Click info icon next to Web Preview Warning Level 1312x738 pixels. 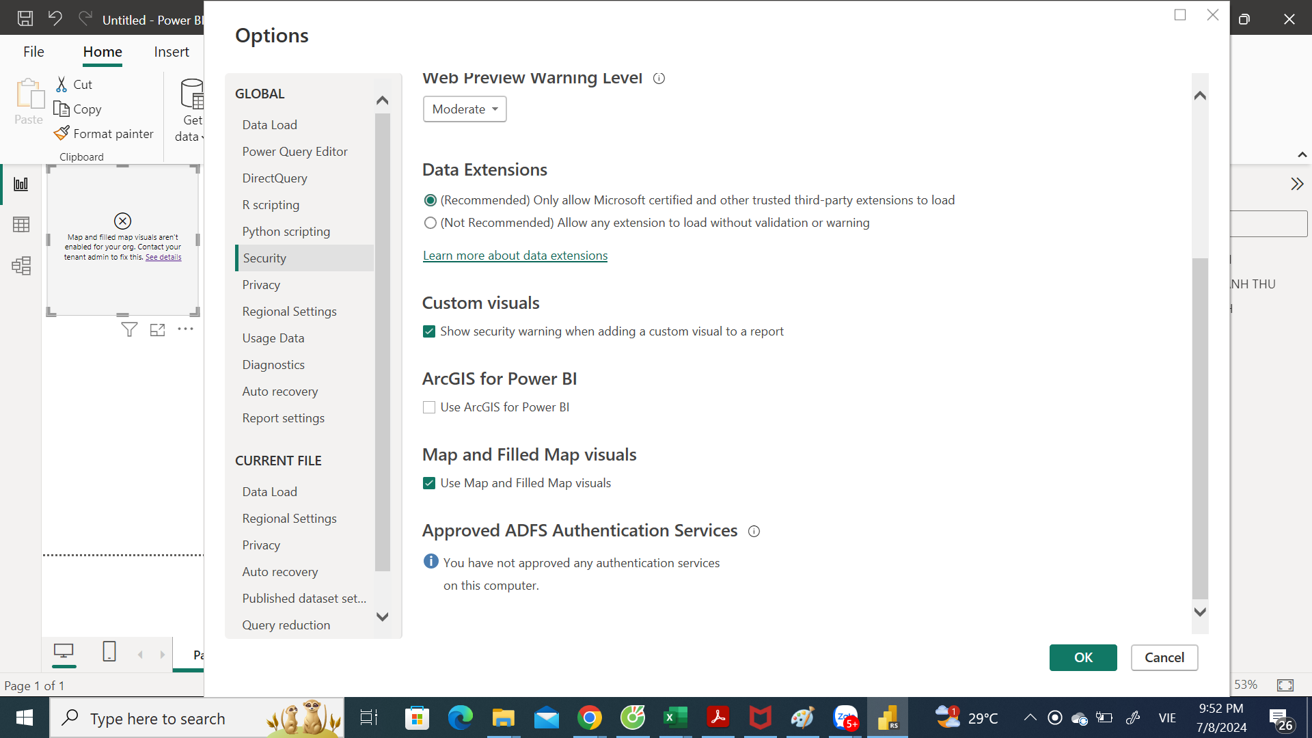(x=659, y=79)
